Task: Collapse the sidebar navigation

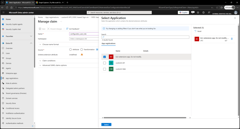Action: pos(33,126)
